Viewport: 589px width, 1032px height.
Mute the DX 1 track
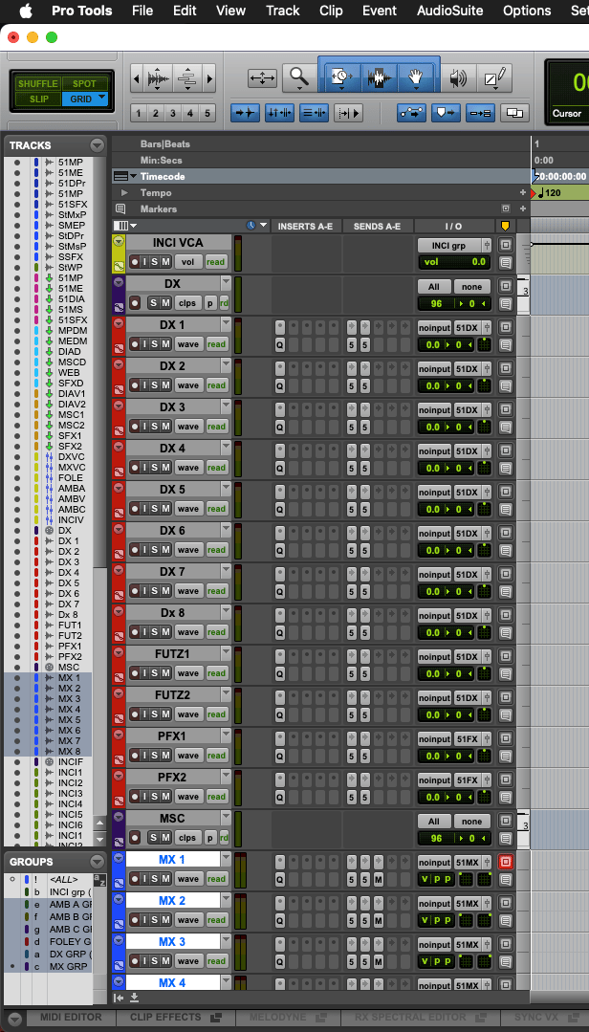tap(165, 344)
